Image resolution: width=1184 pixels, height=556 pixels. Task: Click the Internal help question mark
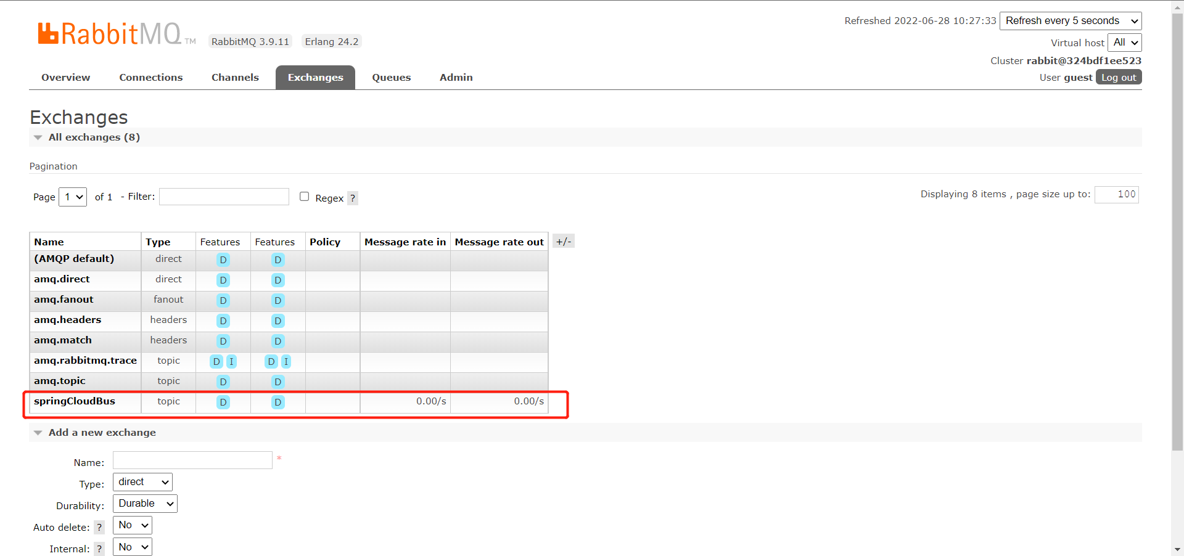tap(99, 549)
